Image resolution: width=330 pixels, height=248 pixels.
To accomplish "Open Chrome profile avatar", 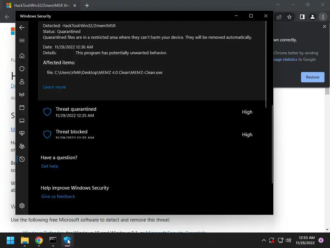I will coord(313,17).
